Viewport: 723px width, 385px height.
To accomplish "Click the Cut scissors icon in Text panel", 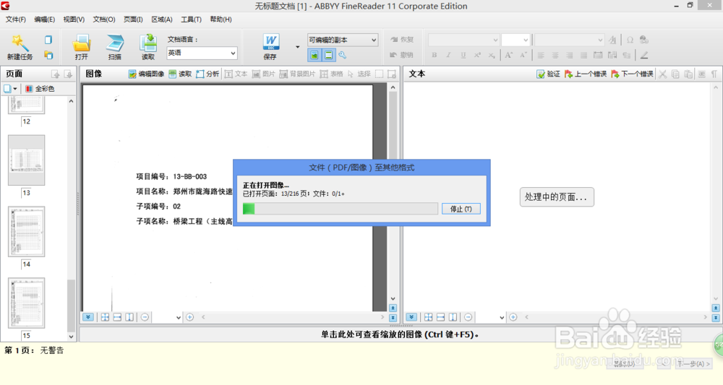I will click(x=662, y=74).
